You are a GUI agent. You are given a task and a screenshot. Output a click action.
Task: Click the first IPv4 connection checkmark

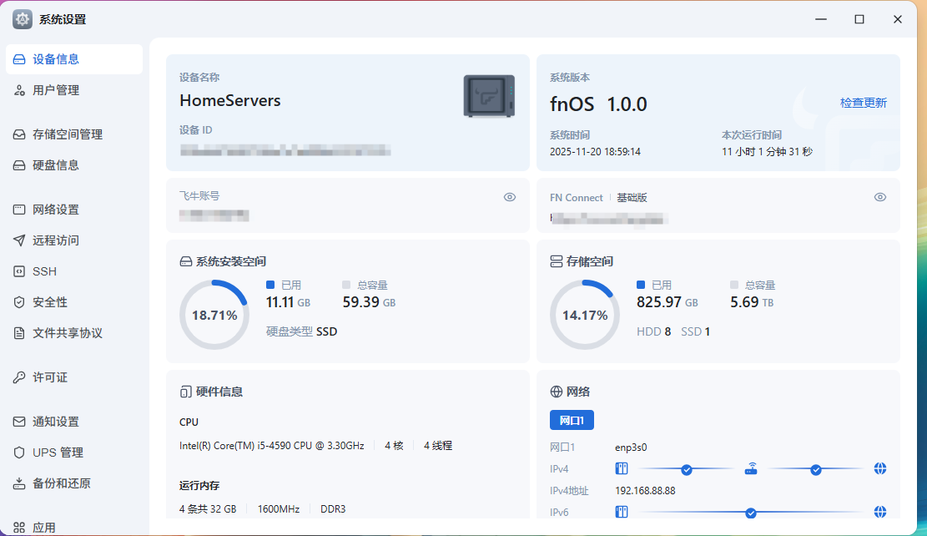pyautogui.click(x=687, y=470)
